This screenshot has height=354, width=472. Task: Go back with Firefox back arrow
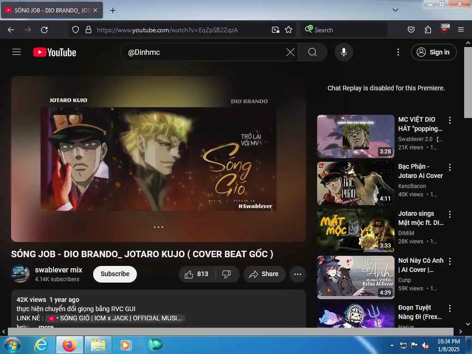pyautogui.click(x=11, y=30)
